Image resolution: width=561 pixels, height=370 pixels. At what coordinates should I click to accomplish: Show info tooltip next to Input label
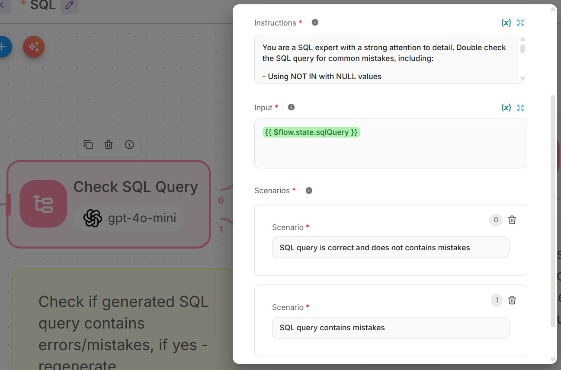point(291,107)
